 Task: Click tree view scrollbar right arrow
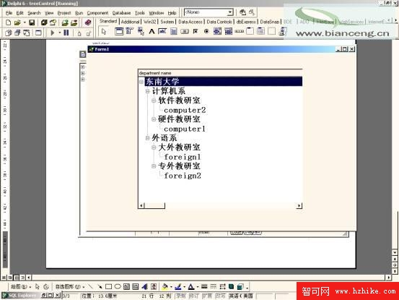coord(299,206)
